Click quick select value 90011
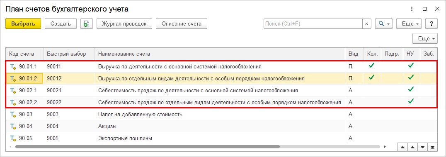This screenshot has width=446, height=157. coord(54,67)
